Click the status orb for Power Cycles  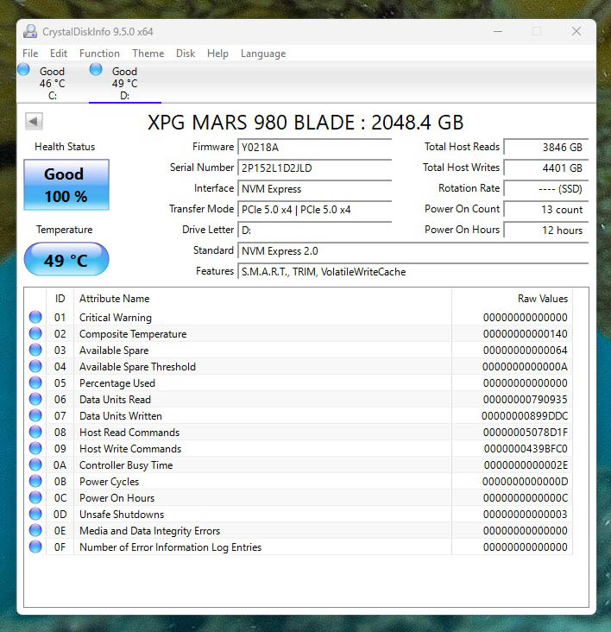click(x=35, y=481)
